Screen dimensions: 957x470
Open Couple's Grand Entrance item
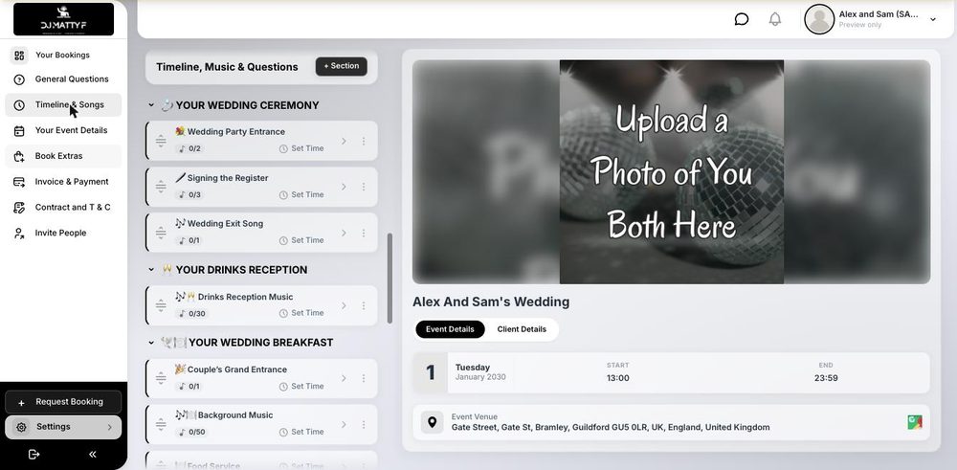click(261, 378)
